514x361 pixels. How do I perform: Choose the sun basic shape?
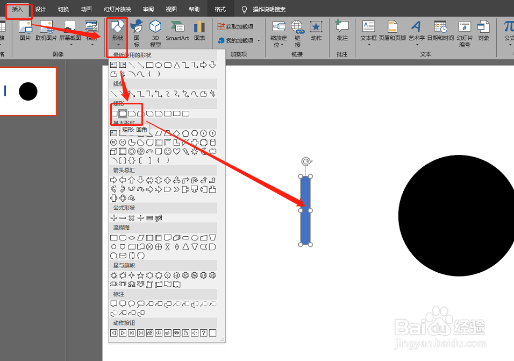(195, 151)
